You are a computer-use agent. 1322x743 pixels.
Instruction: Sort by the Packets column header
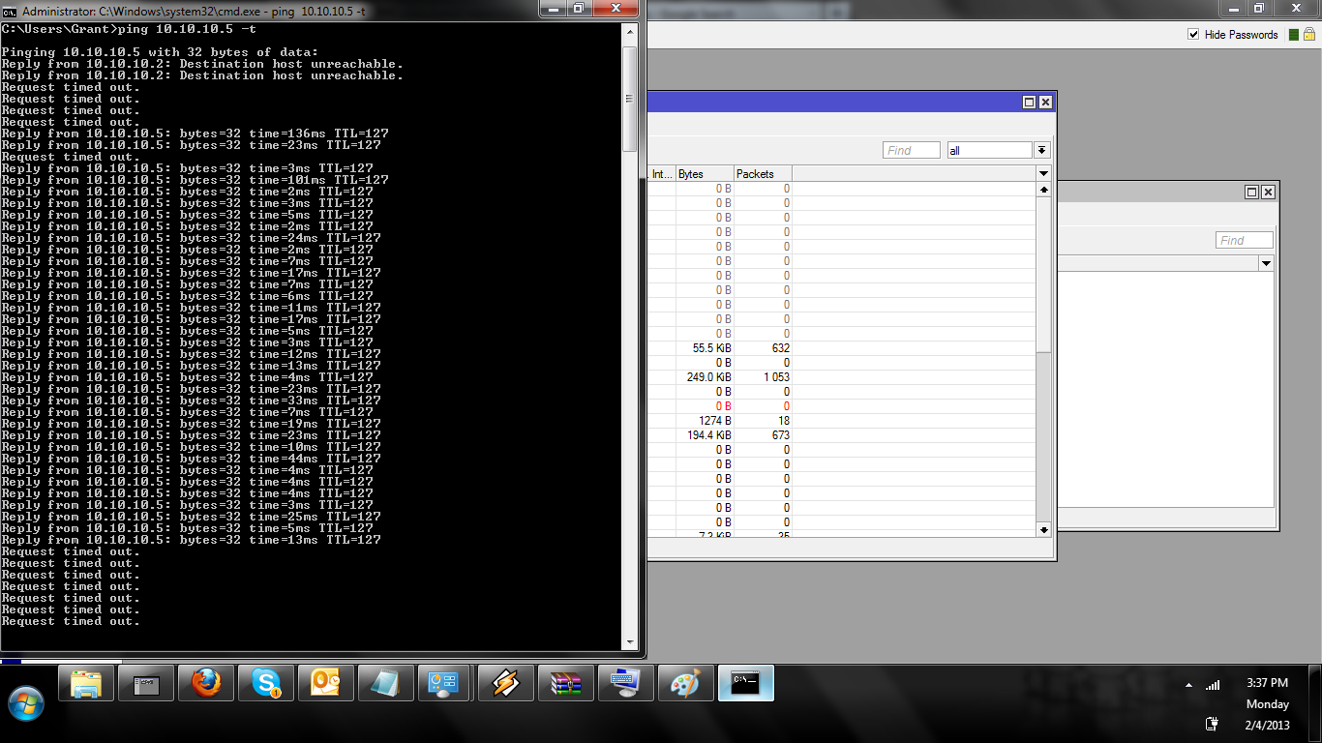pos(763,173)
